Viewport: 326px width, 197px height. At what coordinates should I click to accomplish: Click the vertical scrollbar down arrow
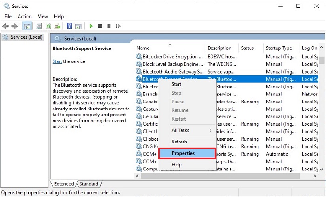[x=321, y=170]
